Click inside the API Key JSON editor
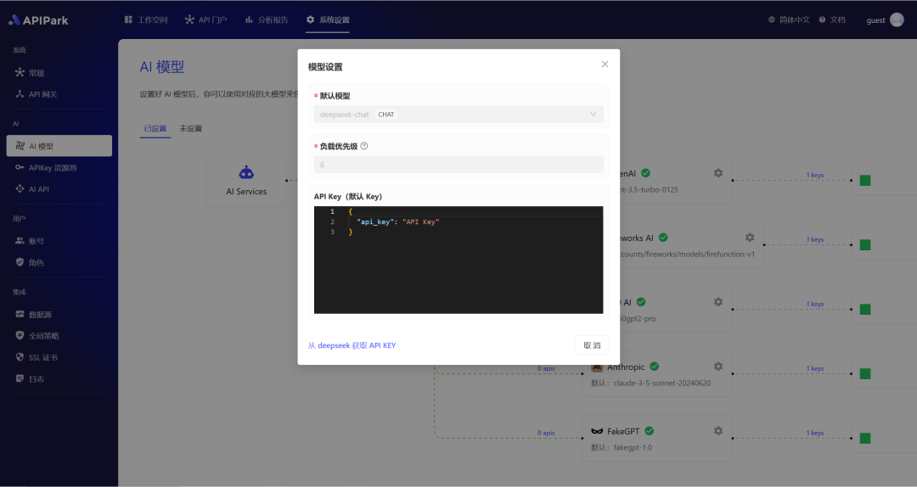Image resolution: width=917 pixels, height=487 pixels. click(458, 260)
